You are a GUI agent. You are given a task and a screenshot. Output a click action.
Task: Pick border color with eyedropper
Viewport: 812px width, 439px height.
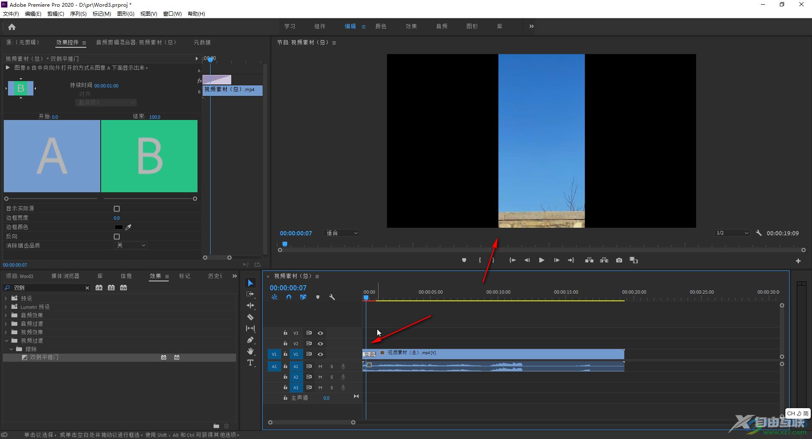pyautogui.click(x=128, y=227)
